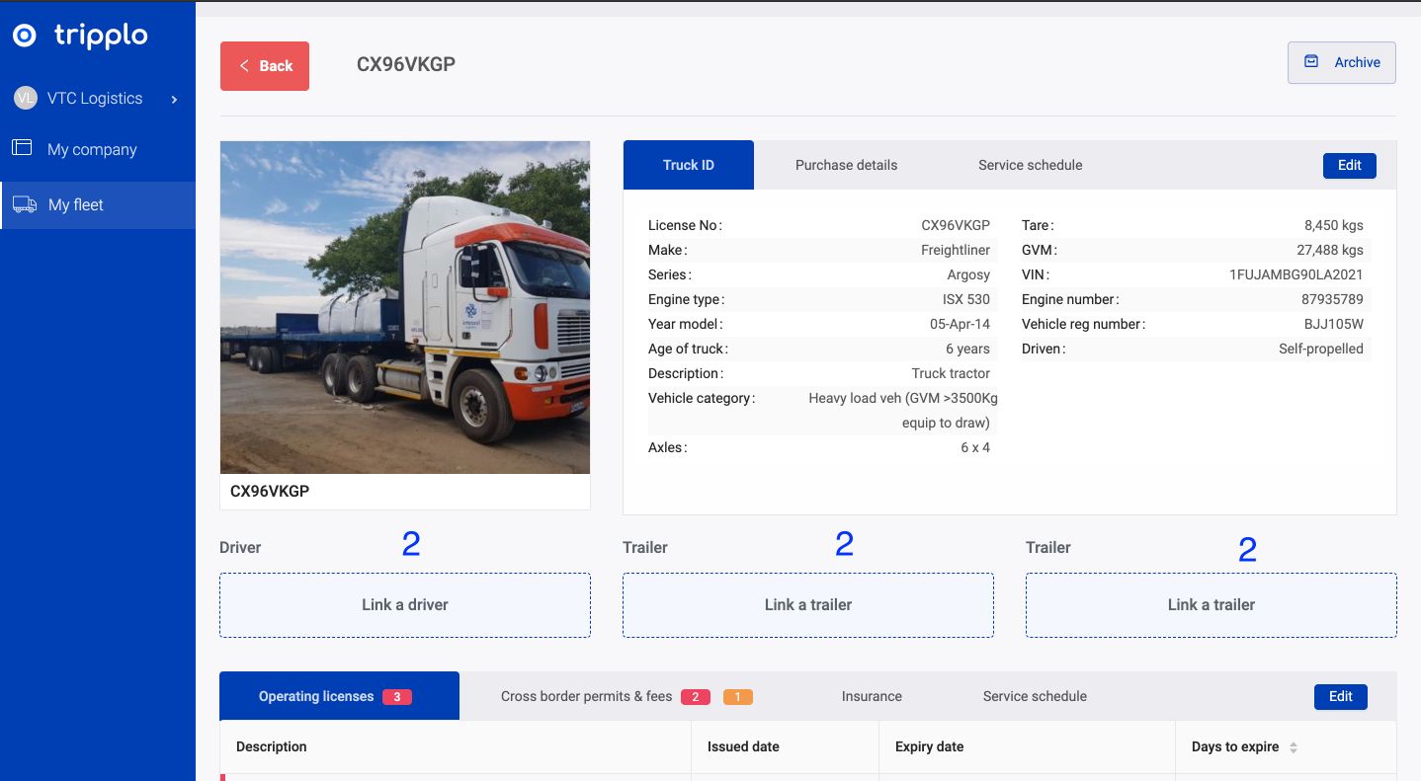The height and width of the screenshot is (781, 1421).
Task: Click the first Link a trailer box
Action: coord(807,604)
